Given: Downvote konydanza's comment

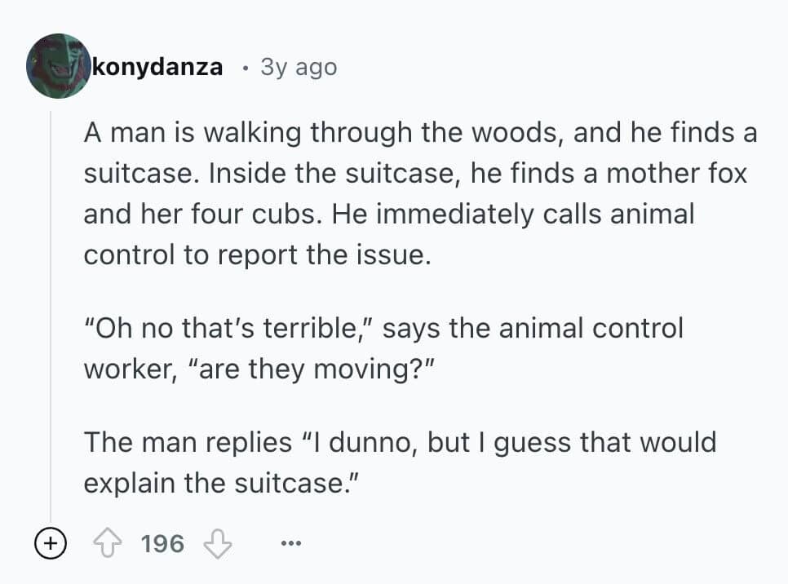Looking at the screenshot, I should click(218, 543).
